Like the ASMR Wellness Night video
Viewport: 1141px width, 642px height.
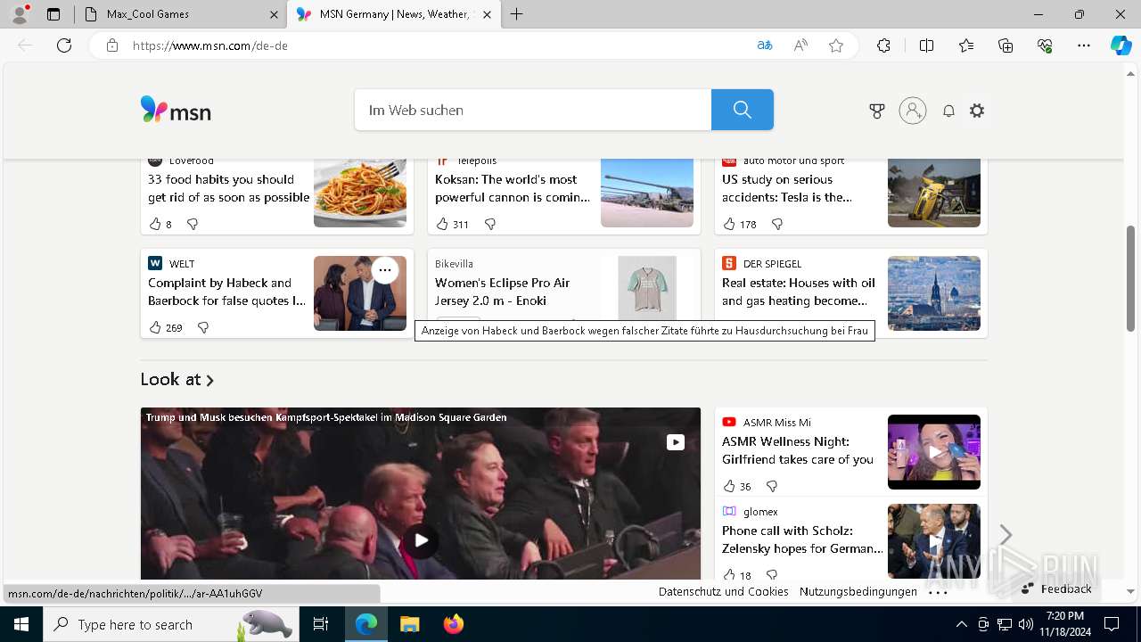pyautogui.click(x=729, y=486)
